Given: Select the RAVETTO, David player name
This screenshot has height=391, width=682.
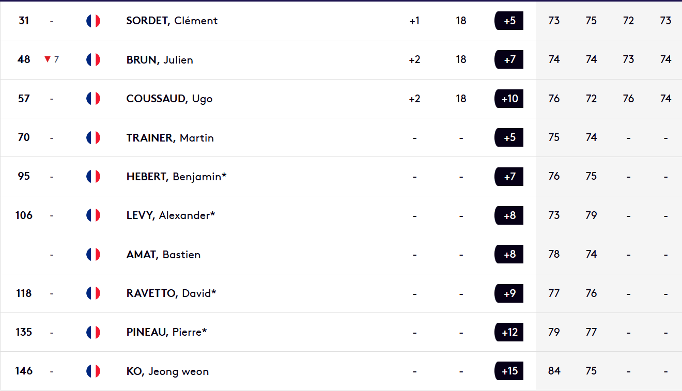Looking at the screenshot, I should click(x=171, y=293).
